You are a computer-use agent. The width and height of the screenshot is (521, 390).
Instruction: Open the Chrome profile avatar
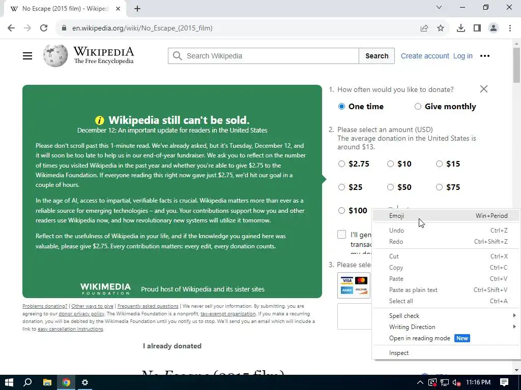[x=494, y=28]
